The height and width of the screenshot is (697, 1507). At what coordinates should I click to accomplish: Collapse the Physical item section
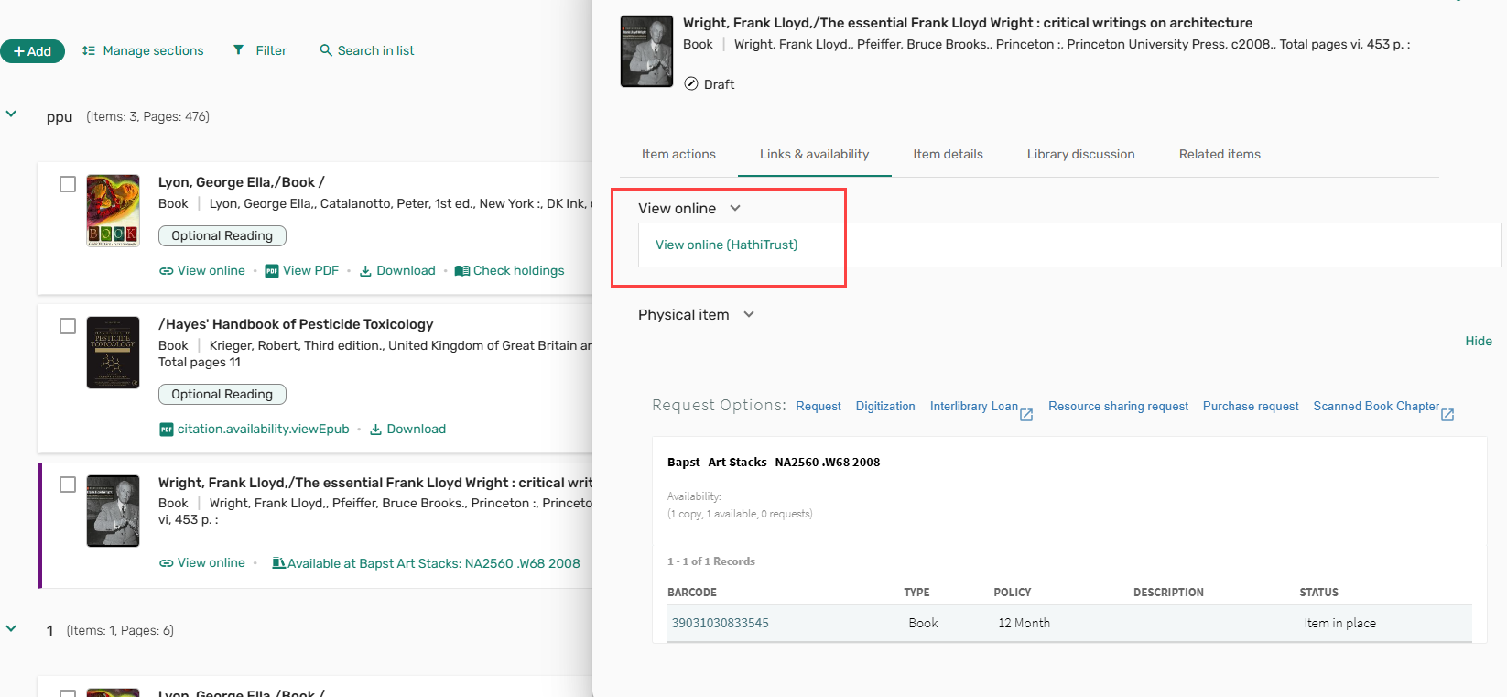pyautogui.click(x=749, y=314)
